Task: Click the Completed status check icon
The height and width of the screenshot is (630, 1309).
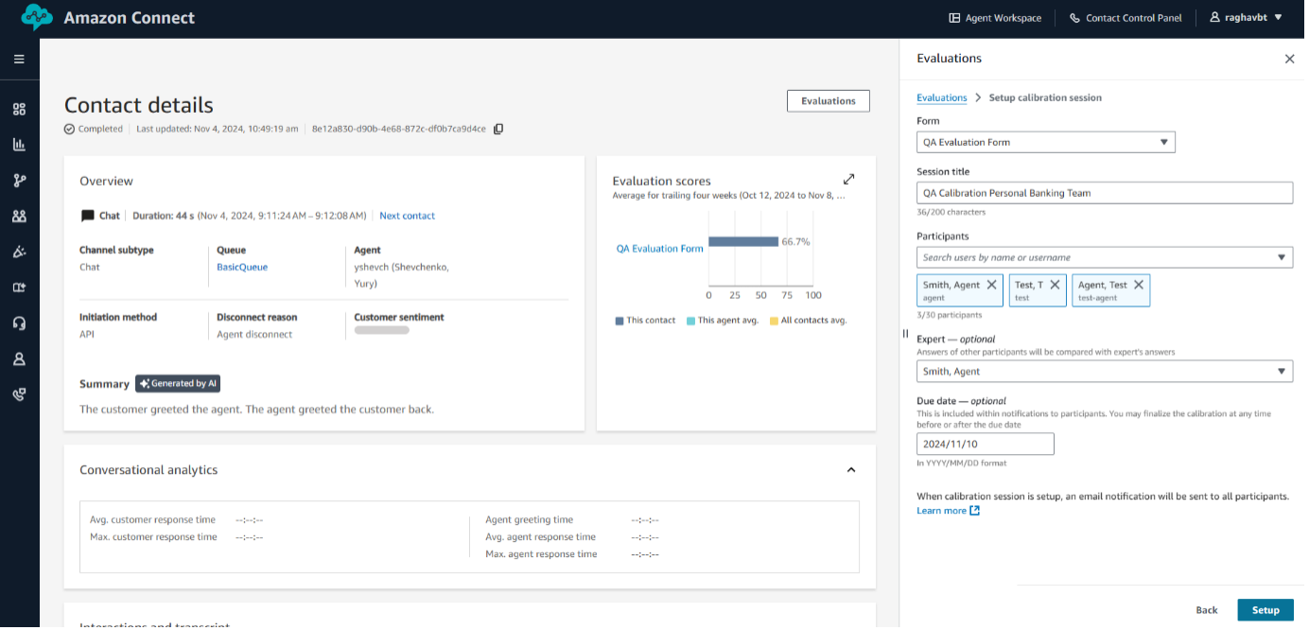Action: coord(69,129)
